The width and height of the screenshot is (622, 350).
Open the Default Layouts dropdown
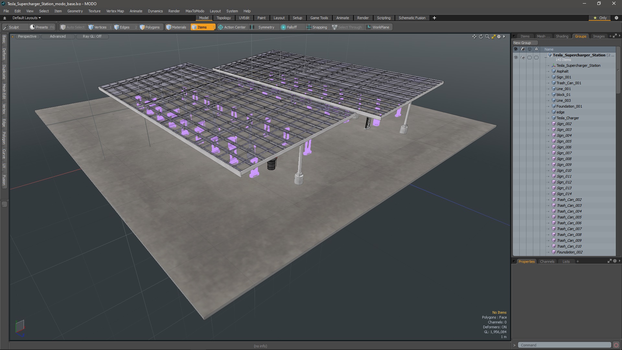tap(27, 18)
